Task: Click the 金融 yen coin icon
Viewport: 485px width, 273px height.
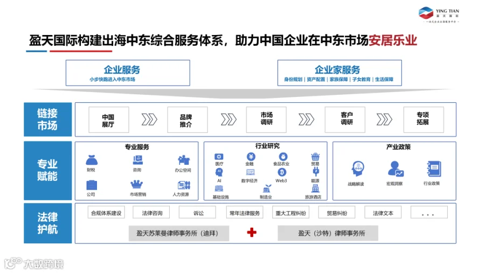Action: point(251,157)
